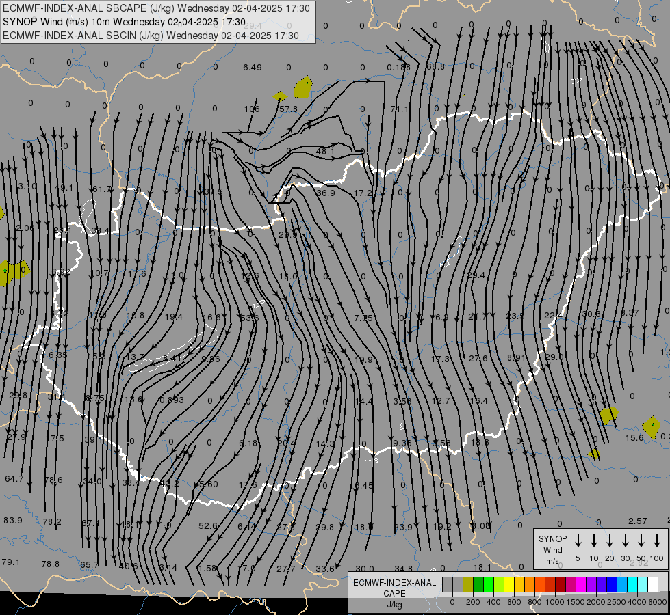Click the CAPE value 17.2
The height and width of the screenshot is (615, 670).
tap(363, 193)
